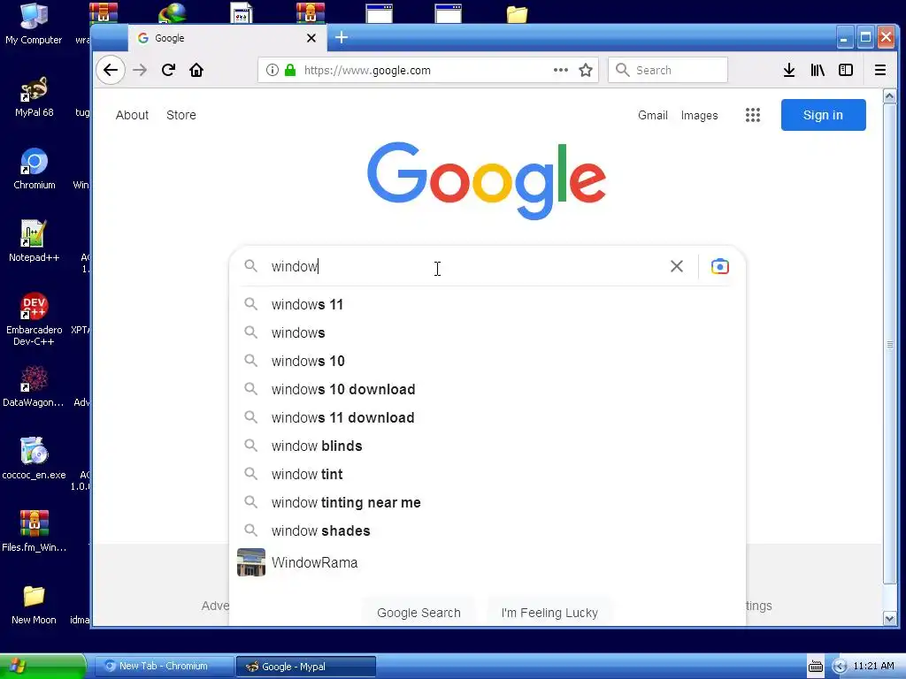906x679 pixels.
Task: Open the Windows Start button
Action: (42, 666)
